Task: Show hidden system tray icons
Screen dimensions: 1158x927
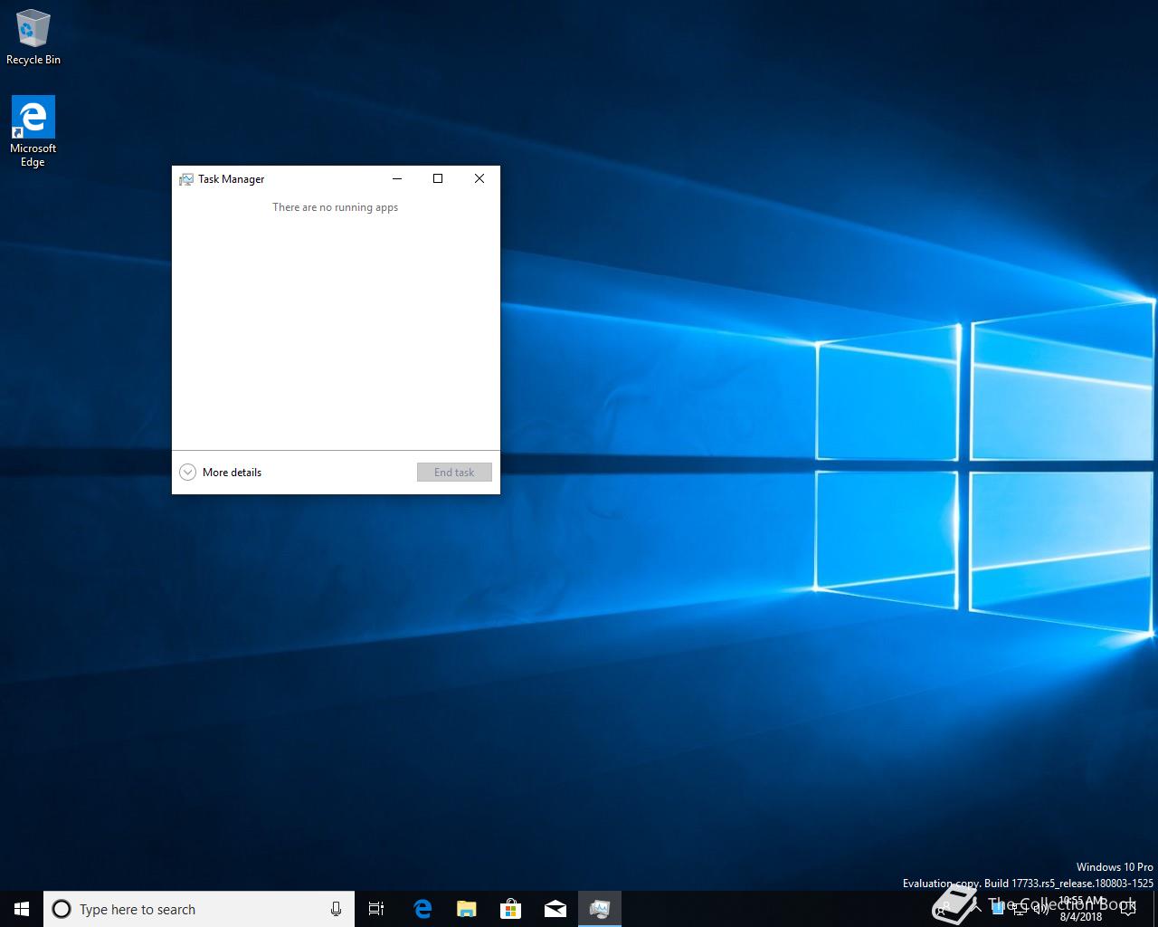Action: coord(976,908)
